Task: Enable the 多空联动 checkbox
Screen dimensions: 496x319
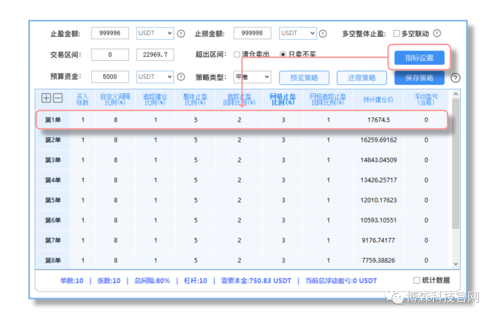Action: pos(396,34)
